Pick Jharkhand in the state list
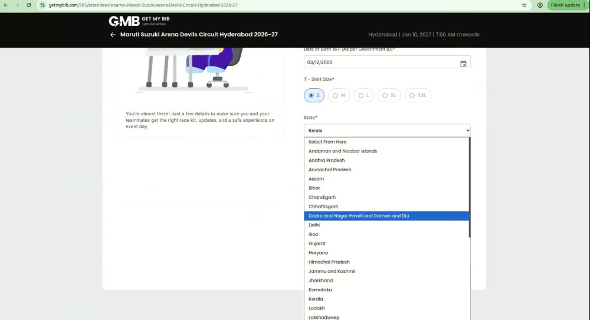 click(x=386, y=281)
